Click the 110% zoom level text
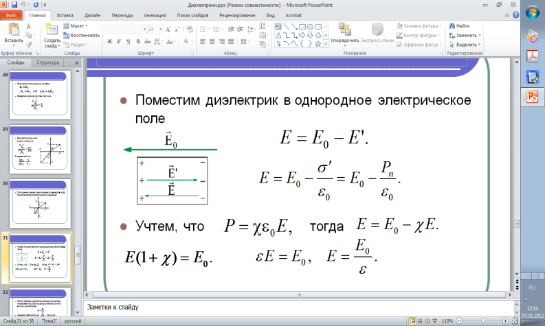Image resolution: width=545 pixels, height=326 pixels. point(447,321)
